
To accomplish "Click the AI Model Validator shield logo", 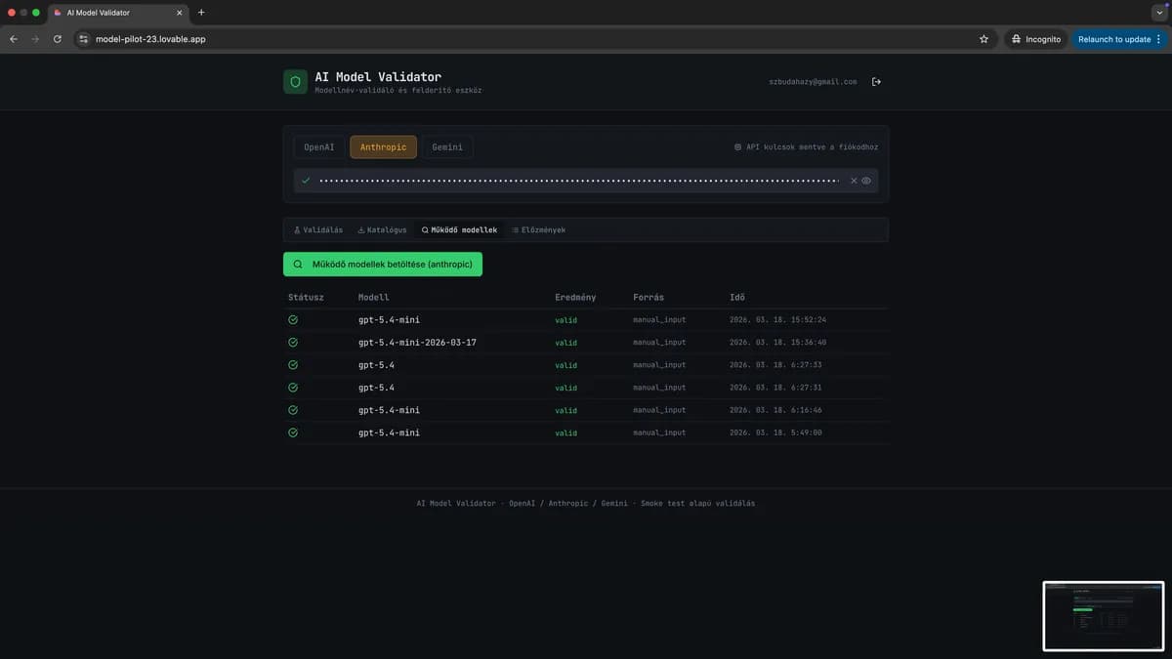I will (295, 82).
